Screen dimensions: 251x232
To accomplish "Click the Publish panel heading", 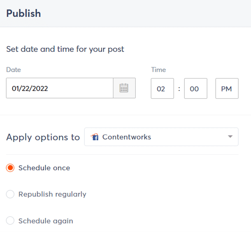I will 23,13.
